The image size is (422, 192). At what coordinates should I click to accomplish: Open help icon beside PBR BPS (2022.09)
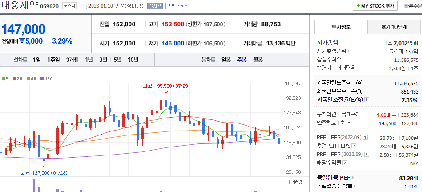366,155
